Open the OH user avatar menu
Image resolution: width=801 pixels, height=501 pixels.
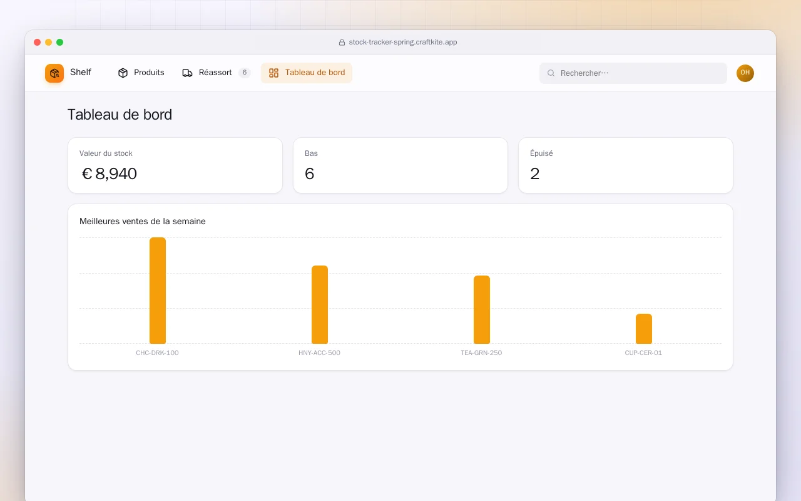click(x=745, y=73)
